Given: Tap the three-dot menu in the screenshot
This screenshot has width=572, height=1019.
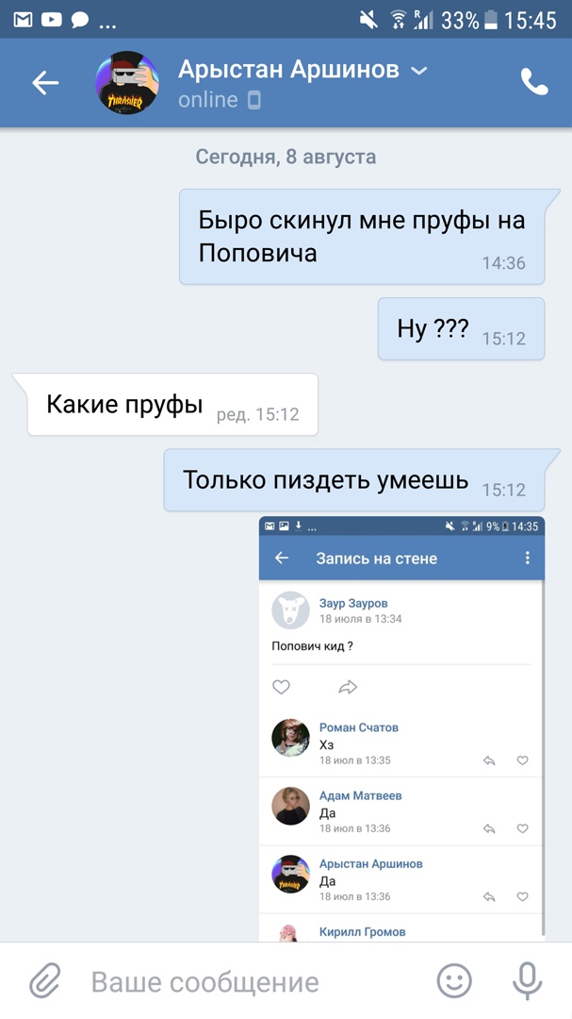Looking at the screenshot, I should (x=527, y=558).
